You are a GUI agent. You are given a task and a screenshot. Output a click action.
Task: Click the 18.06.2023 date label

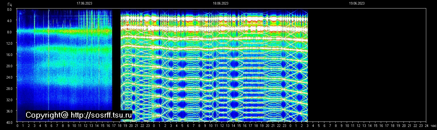tap(220, 3)
